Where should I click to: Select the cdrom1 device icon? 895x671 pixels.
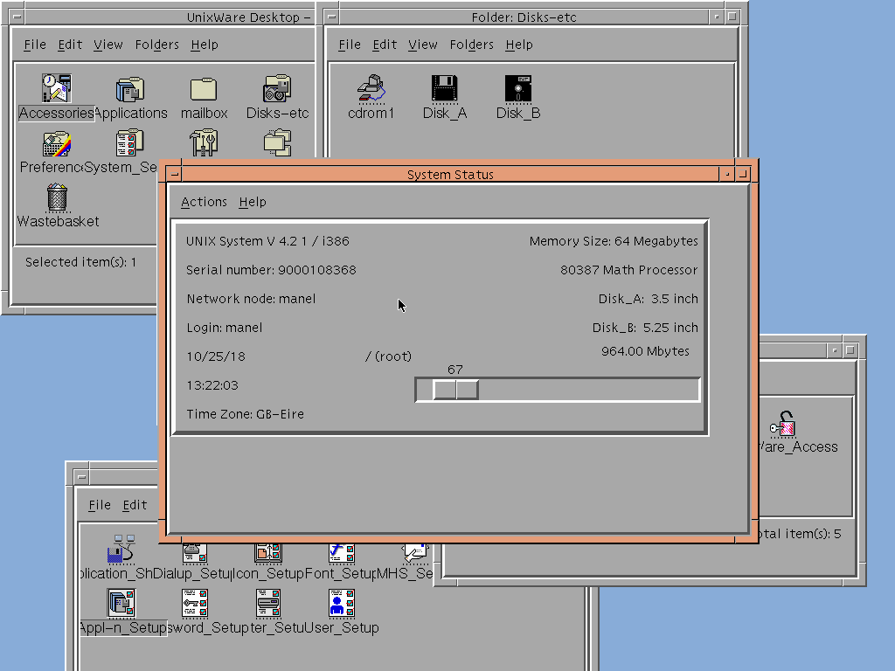tap(371, 89)
